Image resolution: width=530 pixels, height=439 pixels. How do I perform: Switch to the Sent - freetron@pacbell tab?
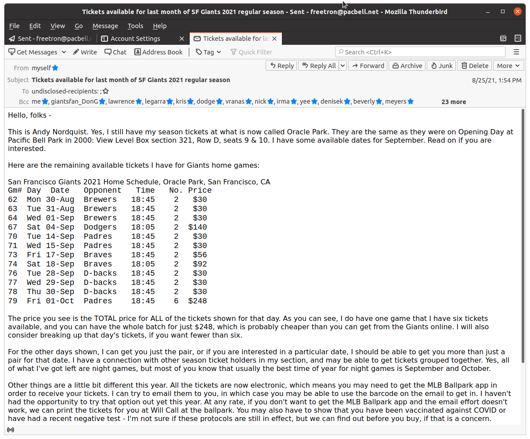point(50,39)
